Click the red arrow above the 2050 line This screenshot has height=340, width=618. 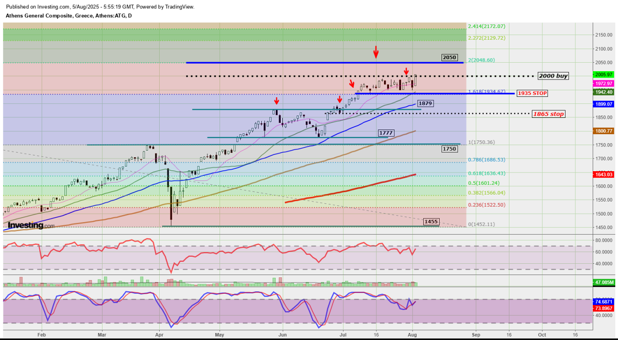pyautogui.click(x=375, y=52)
